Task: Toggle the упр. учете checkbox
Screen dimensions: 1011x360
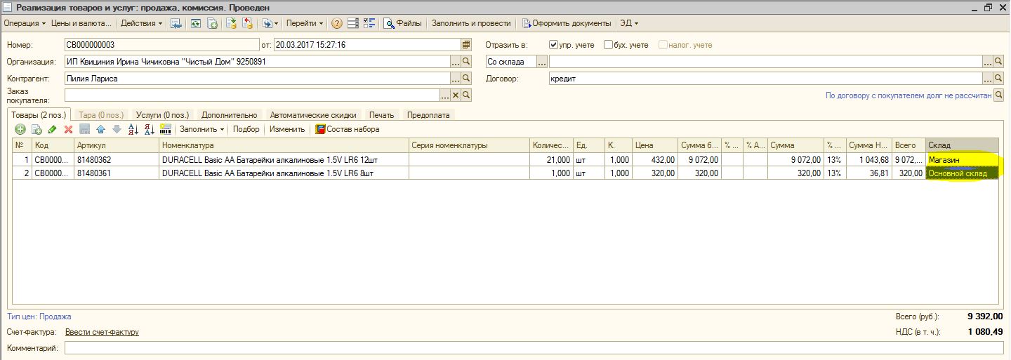Action: 553,45
